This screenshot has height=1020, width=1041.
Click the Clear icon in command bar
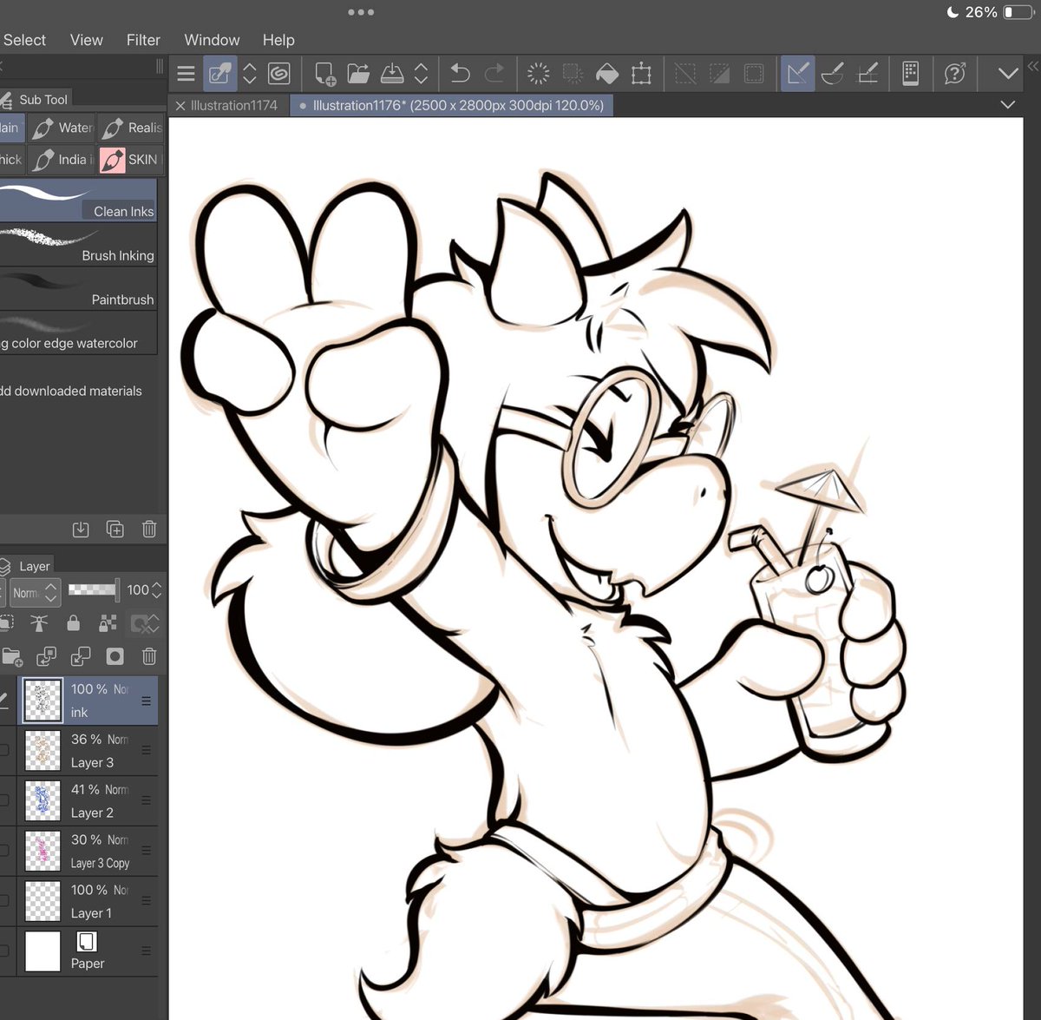[x=539, y=74]
